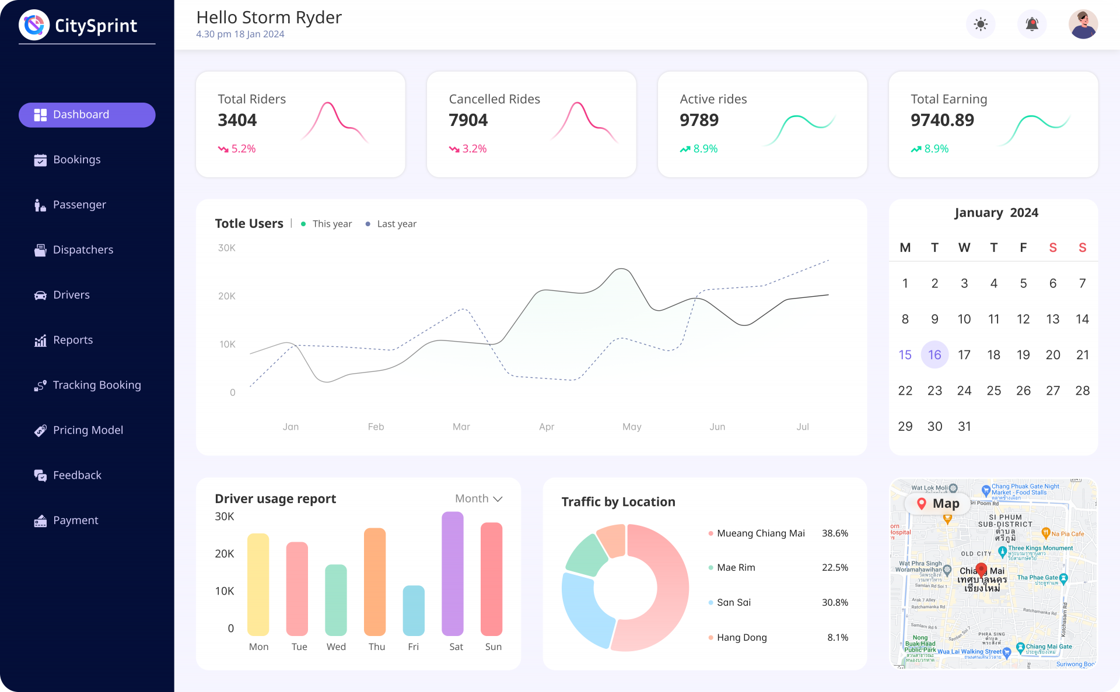Screen dimensions: 1120x692
Task: Click the Mueang Chiang Mai legend entry
Action: pos(760,533)
